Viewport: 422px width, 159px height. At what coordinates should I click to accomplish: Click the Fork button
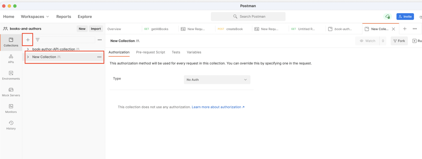click(x=399, y=41)
